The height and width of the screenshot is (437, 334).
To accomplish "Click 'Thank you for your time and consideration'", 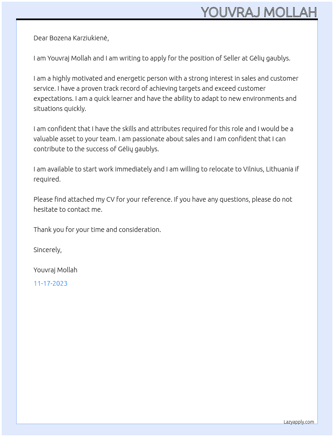I will [x=97, y=230].
